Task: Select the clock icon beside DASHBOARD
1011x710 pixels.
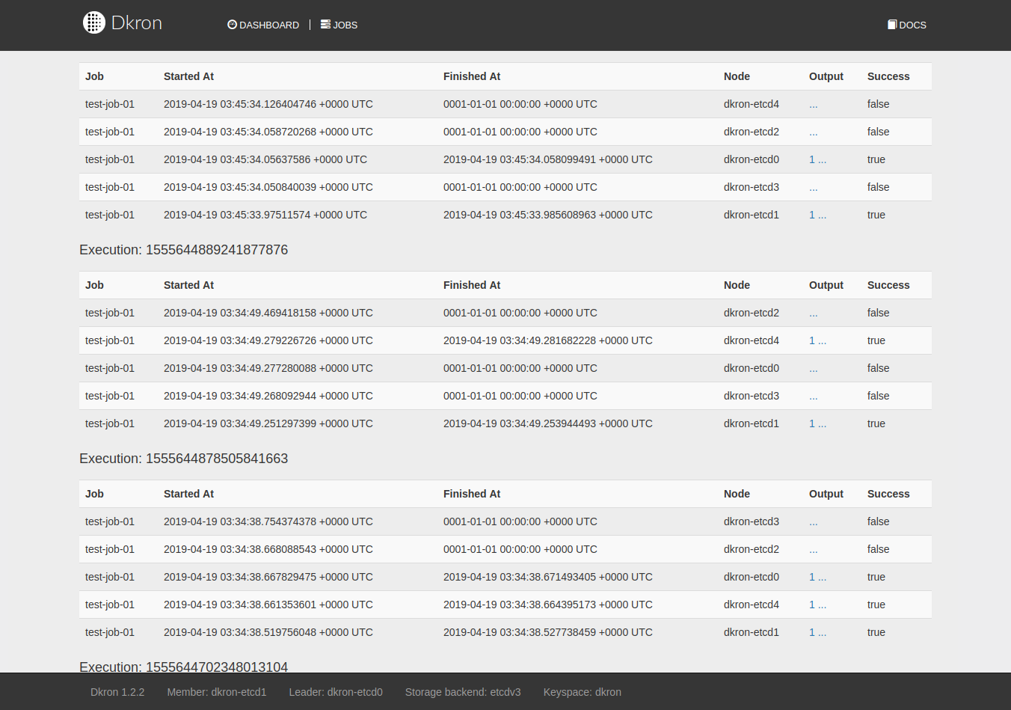Action: coord(232,24)
